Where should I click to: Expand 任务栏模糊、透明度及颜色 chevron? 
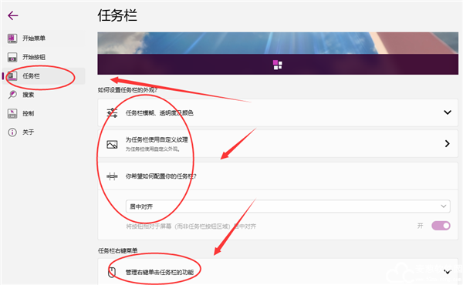(x=448, y=112)
